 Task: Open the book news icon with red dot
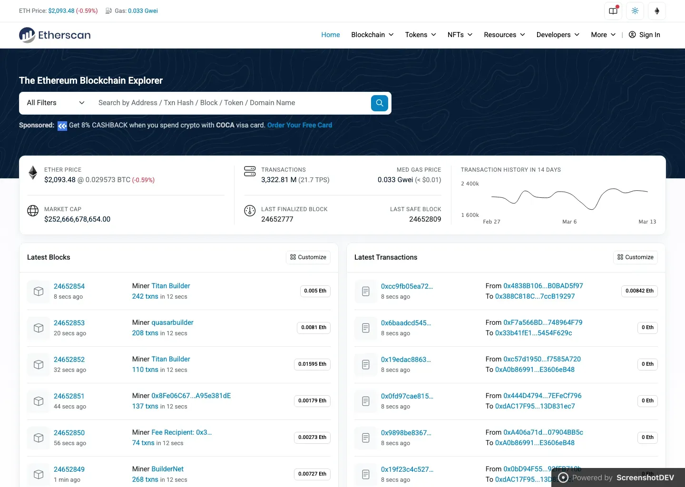613,11
